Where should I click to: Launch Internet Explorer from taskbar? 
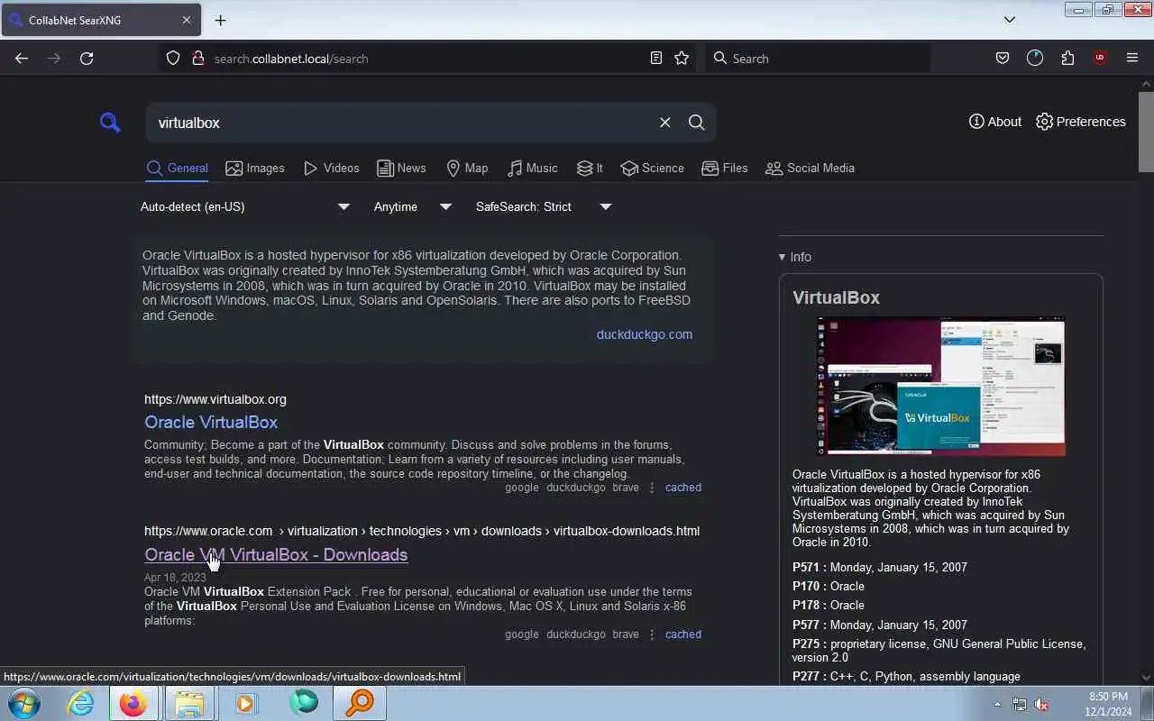point(80,703)
